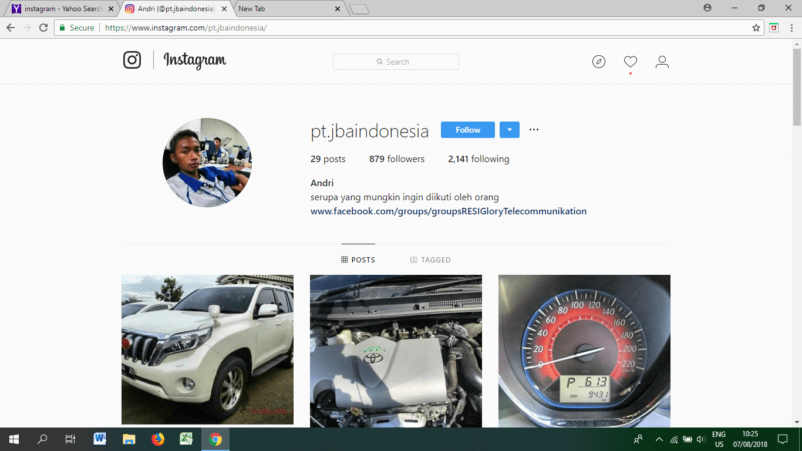
Task: View the 879 followers list
Action: (396, 159)
